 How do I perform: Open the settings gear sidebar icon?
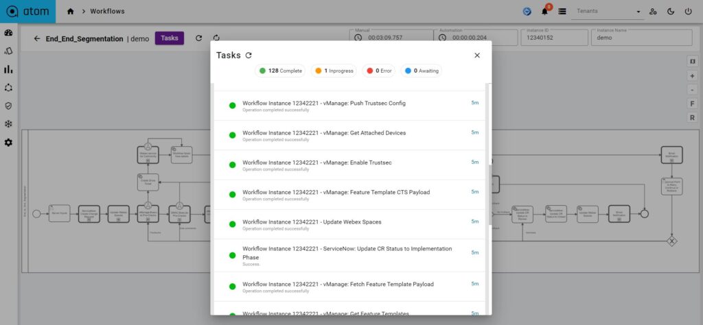click(8, 143)
